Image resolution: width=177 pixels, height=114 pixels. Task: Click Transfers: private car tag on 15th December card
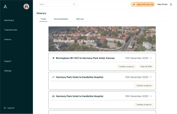[x=144, y=85]
